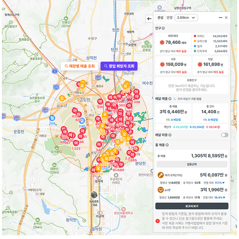The width and height of the screenshot is (239, 239).
Task: Click the 미금역 station icon
Action: pyautogui.click(x=100, y=213)
